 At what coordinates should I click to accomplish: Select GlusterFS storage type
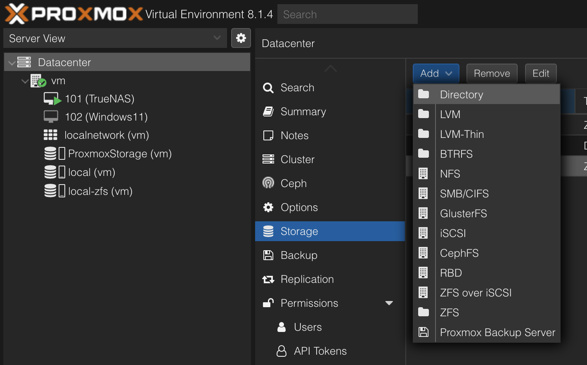pyautogui.click(x=487, y=213)
